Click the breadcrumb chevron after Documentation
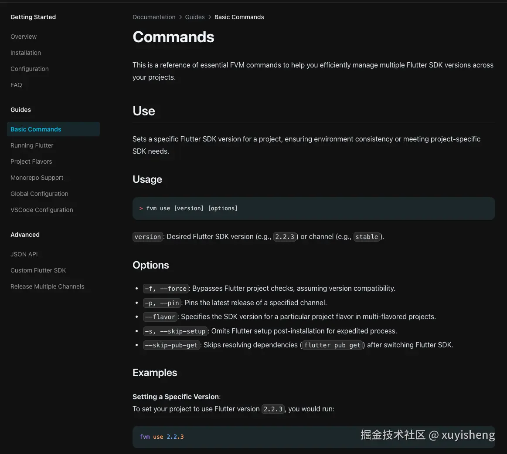 point(180,17)
